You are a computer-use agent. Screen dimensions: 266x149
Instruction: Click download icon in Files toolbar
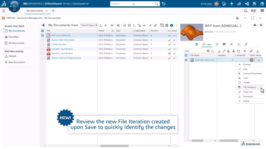tap(257, 51)
